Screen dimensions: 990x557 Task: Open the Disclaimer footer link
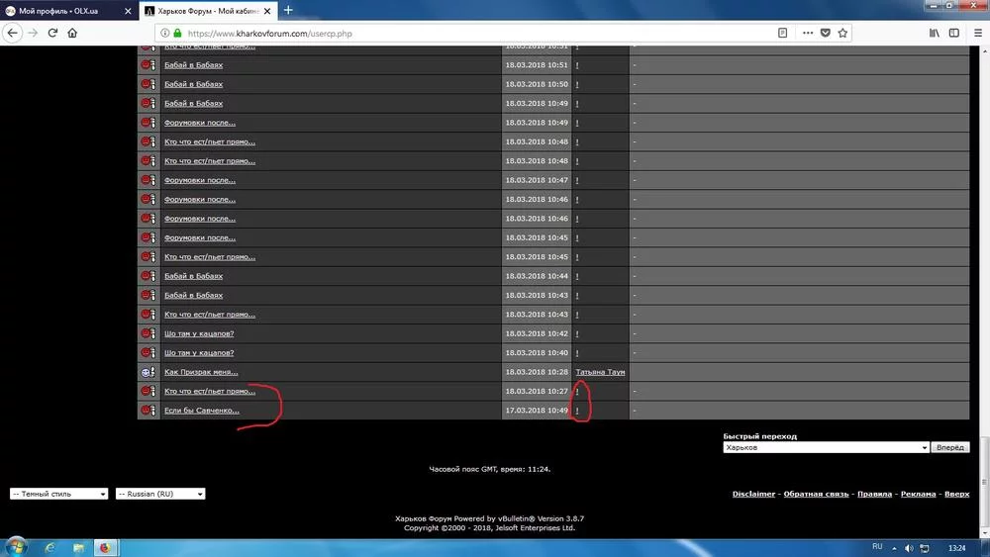coord(753,494)
